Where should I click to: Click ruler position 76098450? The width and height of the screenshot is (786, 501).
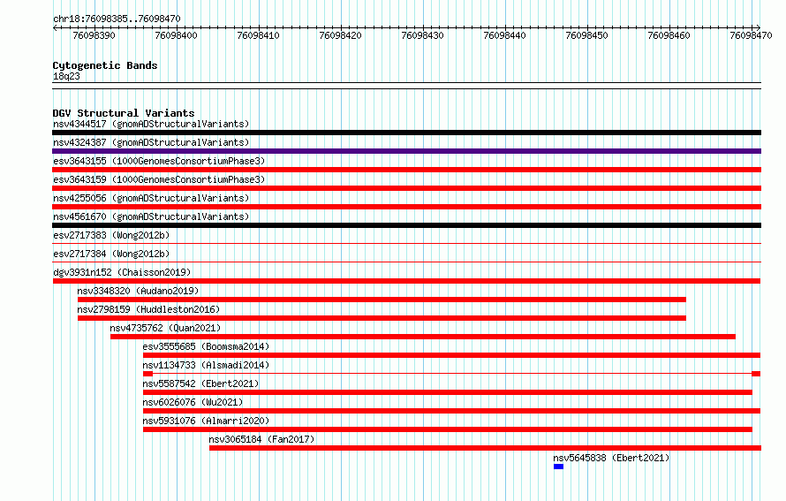(587, 35)
